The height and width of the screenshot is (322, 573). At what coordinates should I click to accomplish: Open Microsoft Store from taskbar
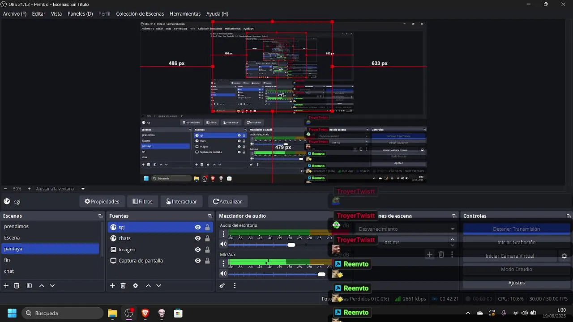(x=178, y=313)
